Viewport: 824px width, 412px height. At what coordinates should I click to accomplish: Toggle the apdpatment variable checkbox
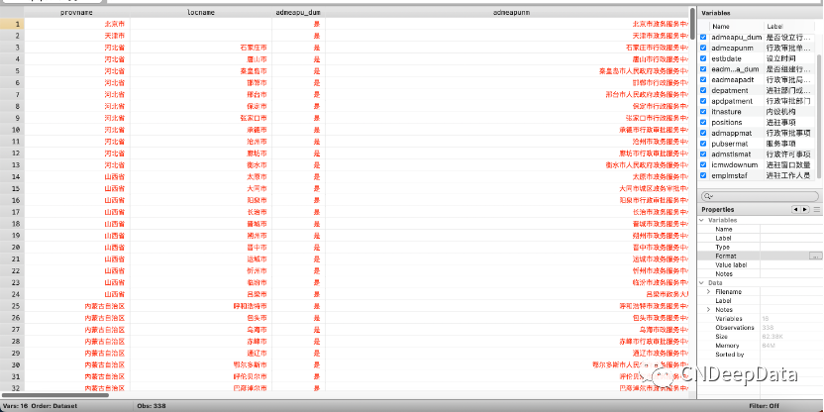[703, 101]
